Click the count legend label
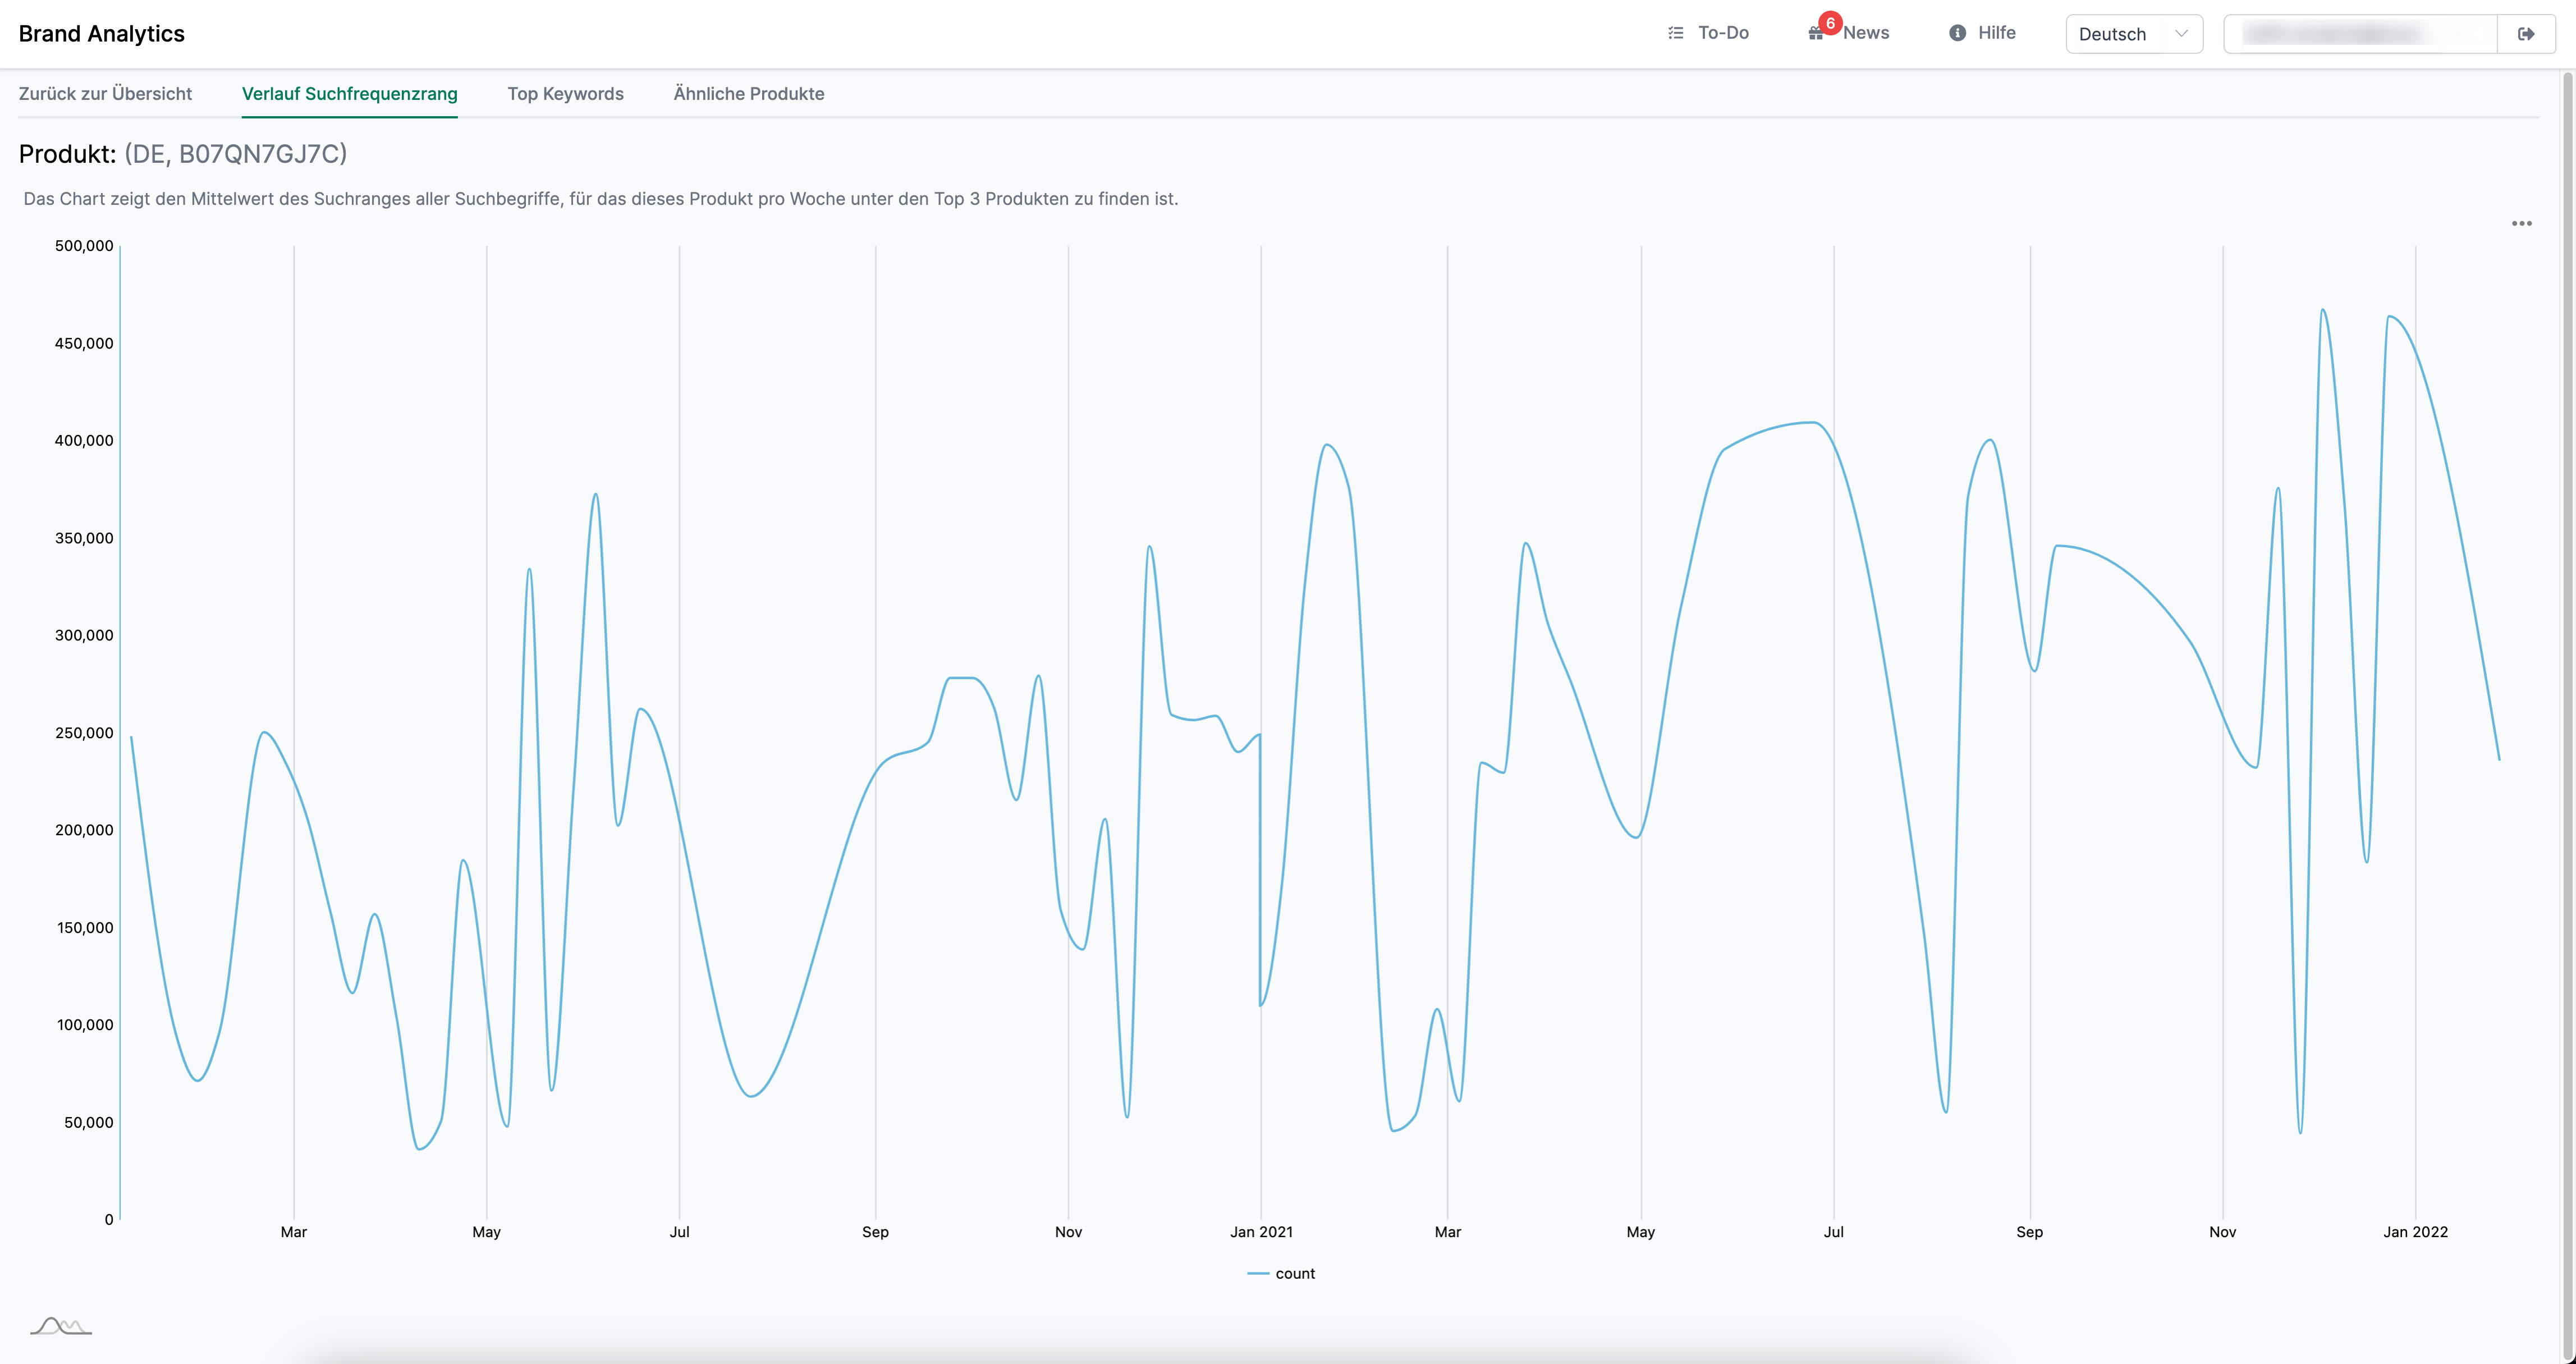 [1295, 1273]
